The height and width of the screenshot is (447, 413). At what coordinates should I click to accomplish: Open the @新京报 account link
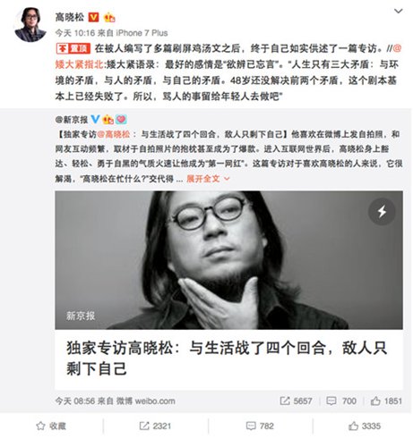(x=72, y=120)
